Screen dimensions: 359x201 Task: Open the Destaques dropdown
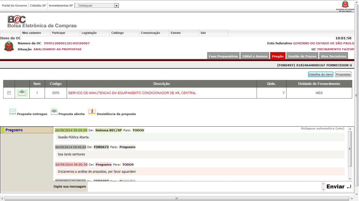(97, 6)
